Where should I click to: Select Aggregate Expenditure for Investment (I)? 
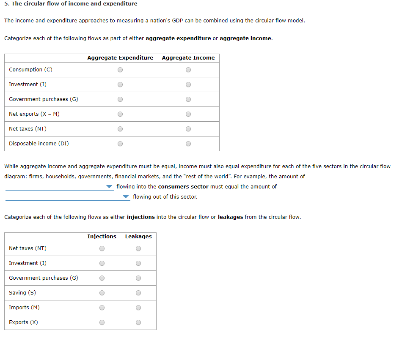pos(120,85)
